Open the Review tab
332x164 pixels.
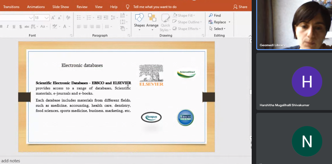[x=82, y=7]
